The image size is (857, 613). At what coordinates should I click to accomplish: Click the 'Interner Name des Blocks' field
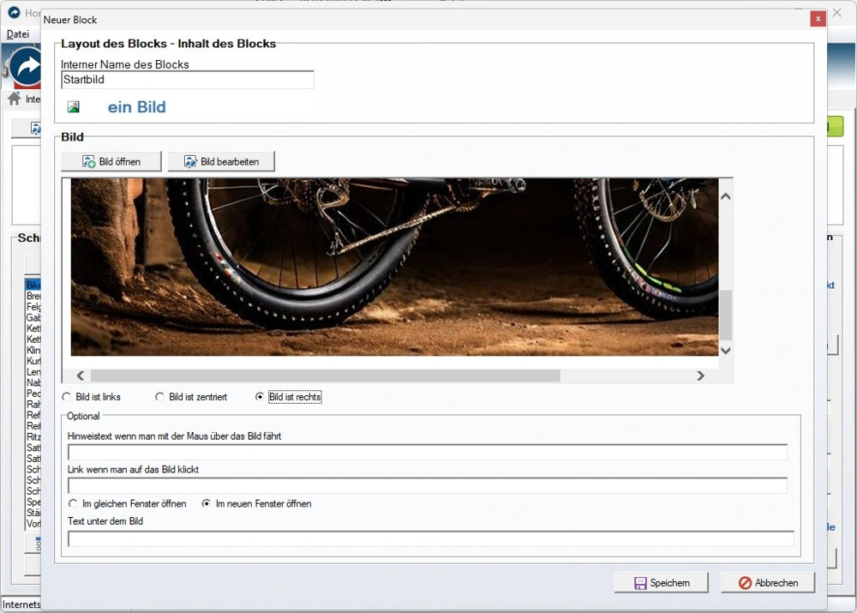point(187,80)
